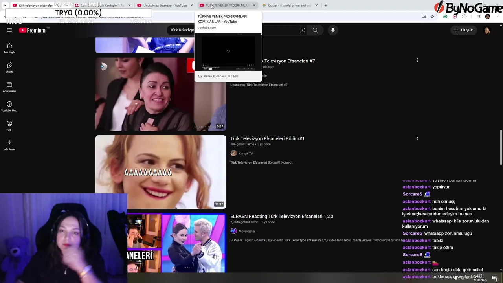
Task: Go to YouTube Premium home logo
Action: click(33, 30)
